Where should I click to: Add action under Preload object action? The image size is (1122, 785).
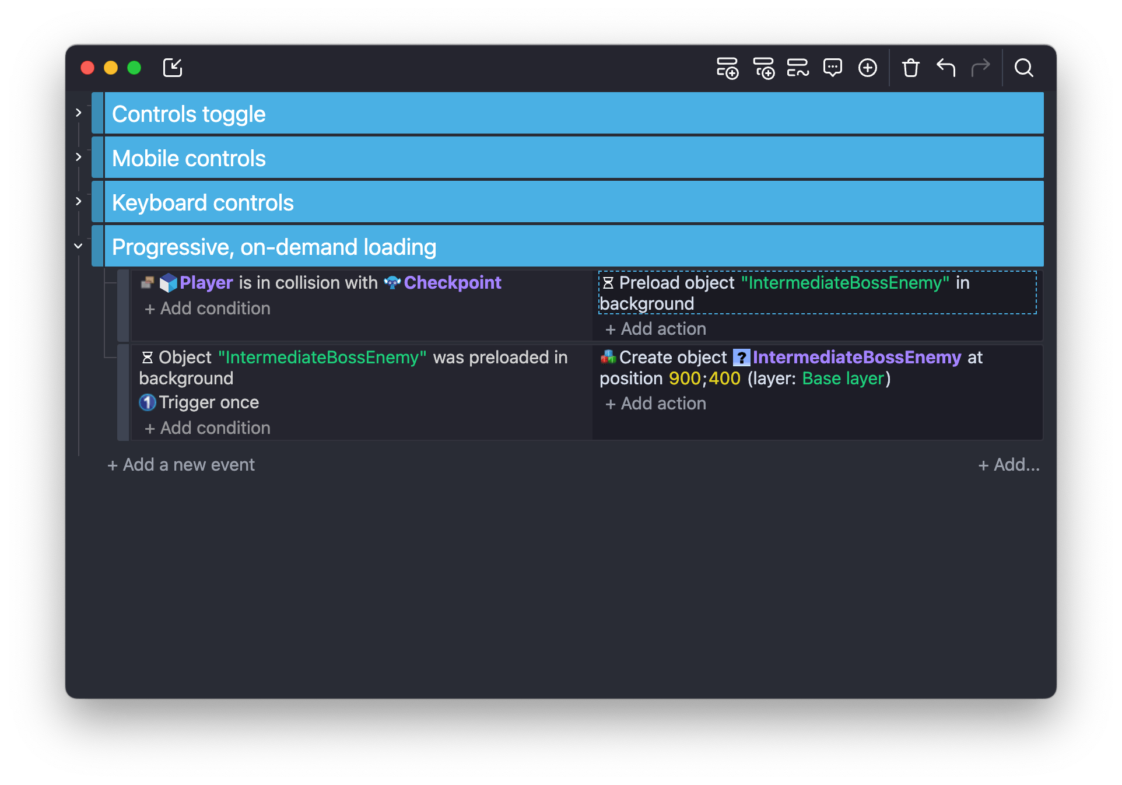click(655, 329)
